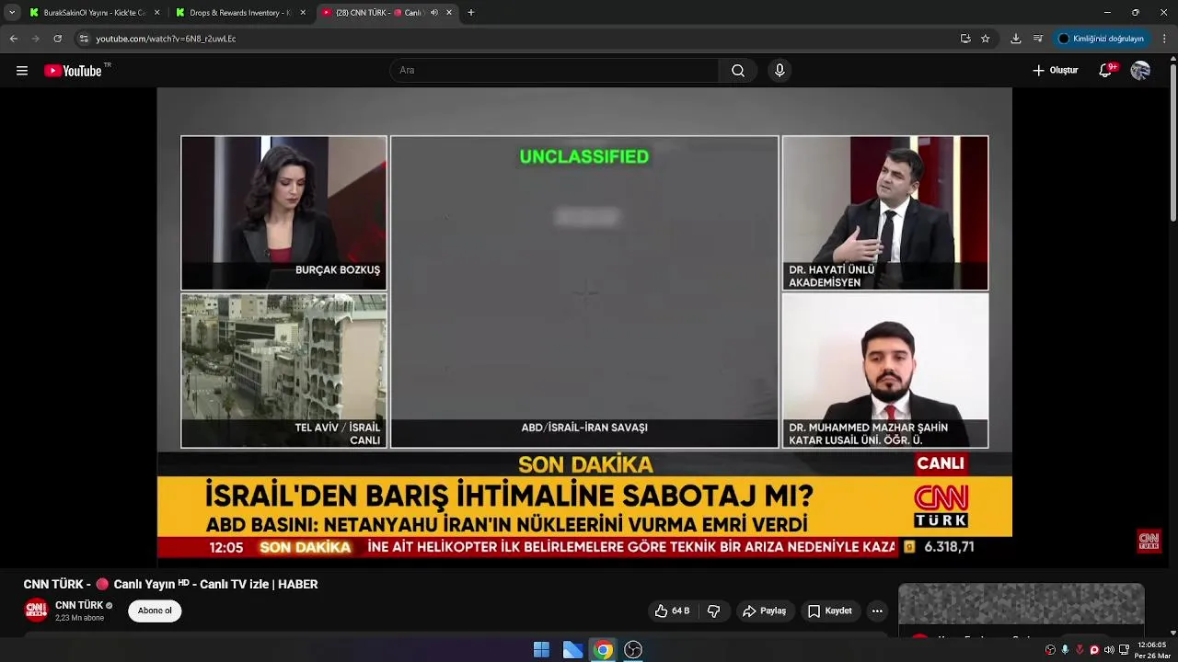The width and height of the screenshot is (1178, 662).
Task: Open the account avatar menu
Action: pos(1140,71)
